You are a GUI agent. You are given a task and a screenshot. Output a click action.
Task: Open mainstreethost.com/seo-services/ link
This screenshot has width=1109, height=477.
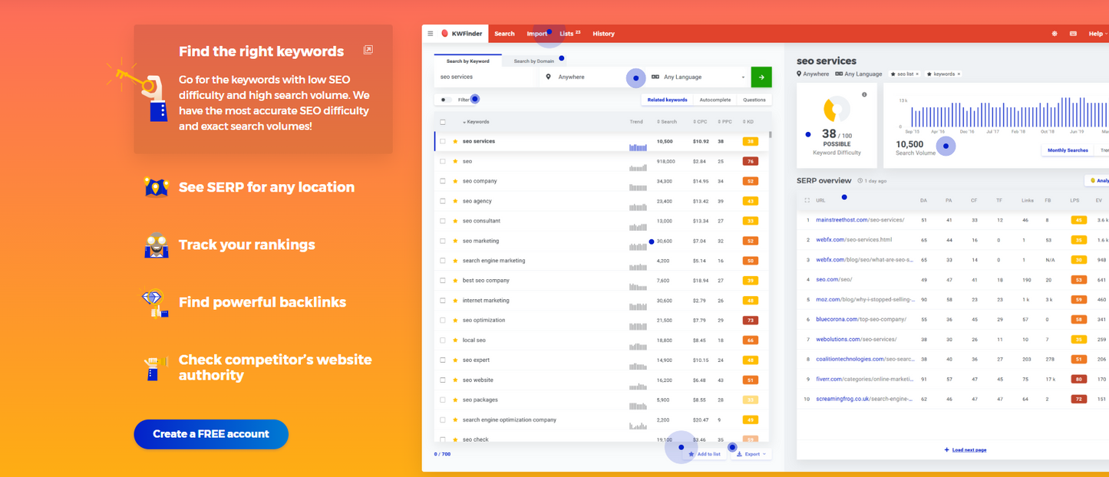(x=860, y=219)
